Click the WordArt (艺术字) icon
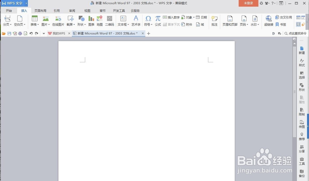 136,21
